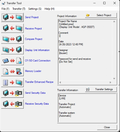Viewport: 120px width, 132px height.
Task: Click the Close button at bottom
Action: click(x=107, y=127)
